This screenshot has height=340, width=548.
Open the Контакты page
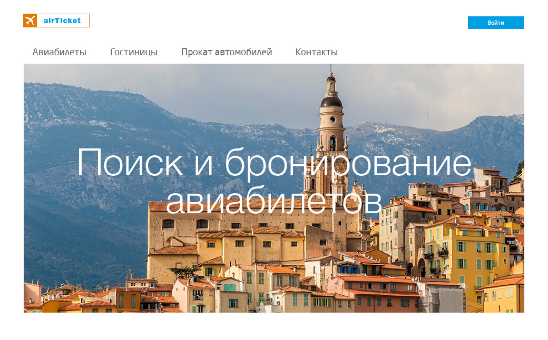[316, 52]
